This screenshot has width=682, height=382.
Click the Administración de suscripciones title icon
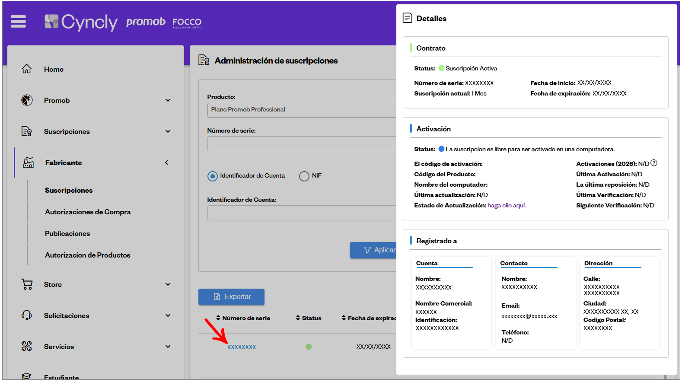click(204, 60)
